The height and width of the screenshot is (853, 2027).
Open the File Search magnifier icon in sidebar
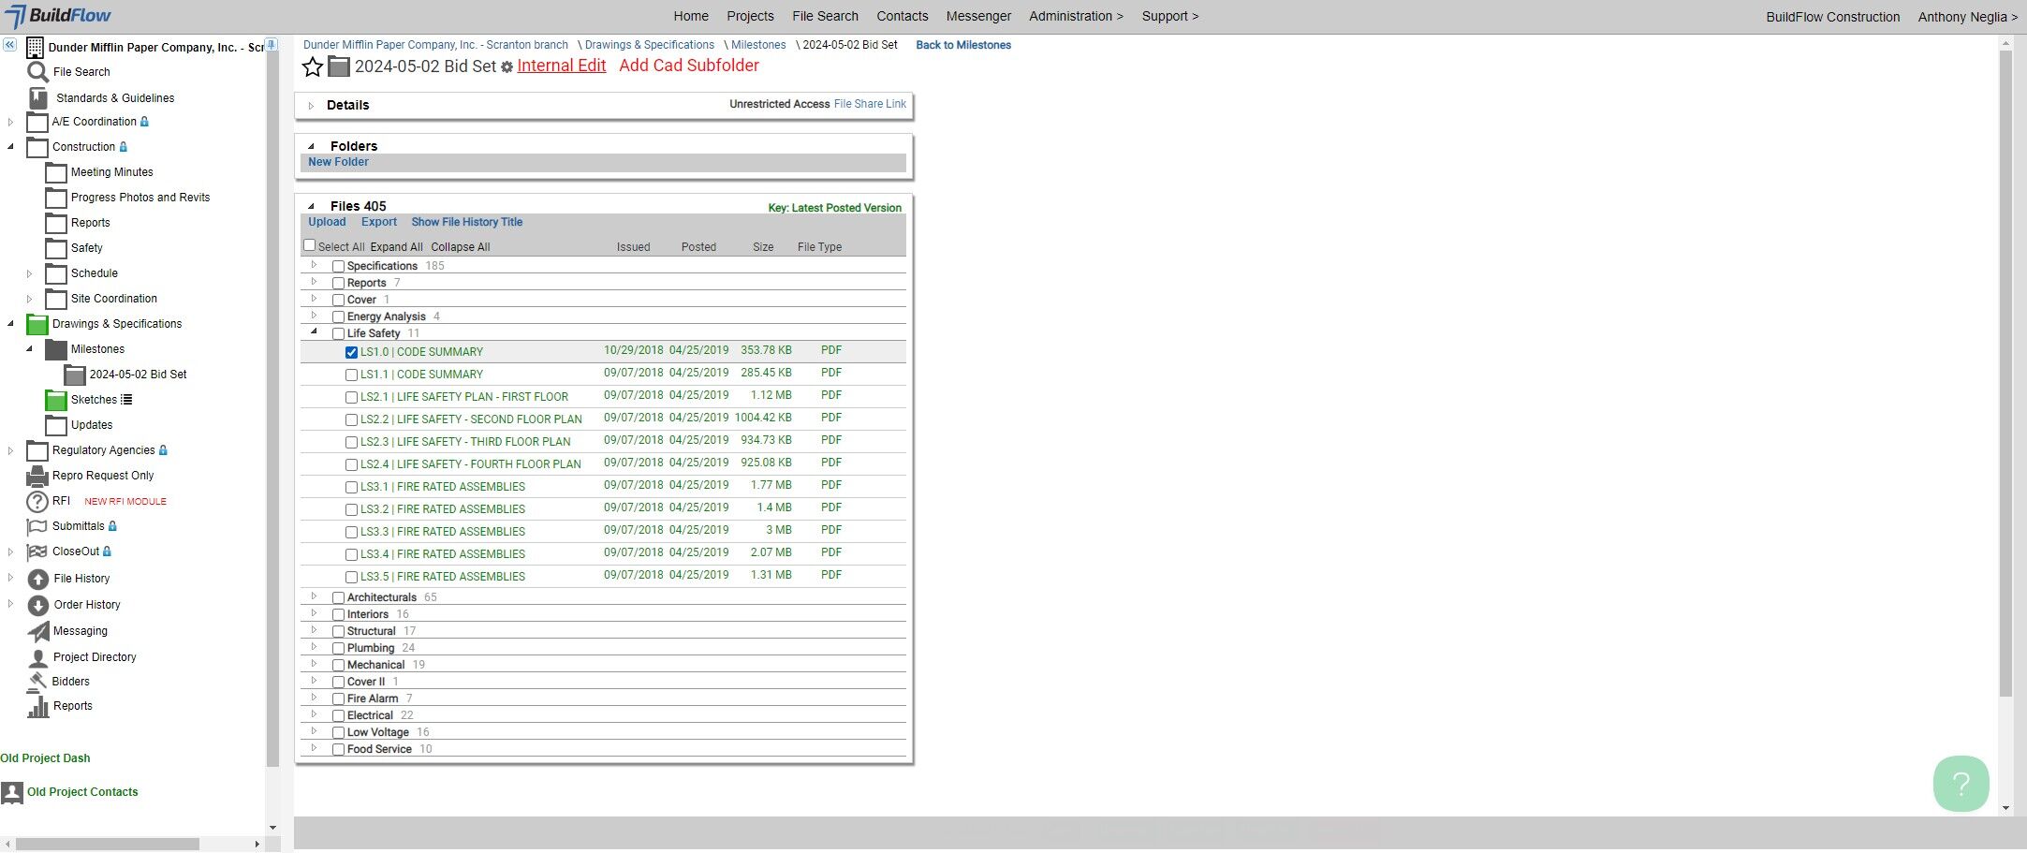pos(37,72)
